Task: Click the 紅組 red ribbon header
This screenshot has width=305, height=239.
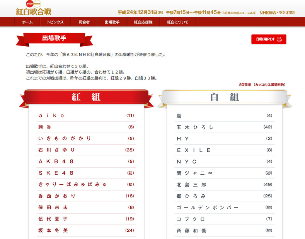Action: 86,98
